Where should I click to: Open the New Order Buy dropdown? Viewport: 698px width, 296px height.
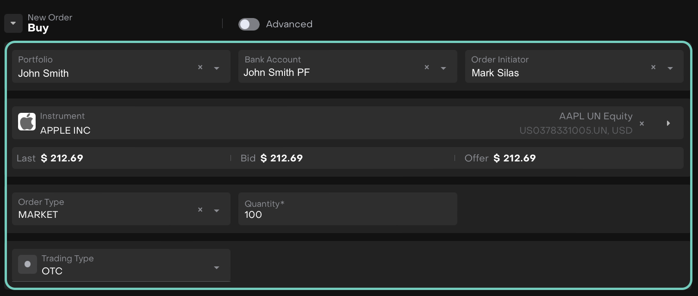tap(13, 23)
